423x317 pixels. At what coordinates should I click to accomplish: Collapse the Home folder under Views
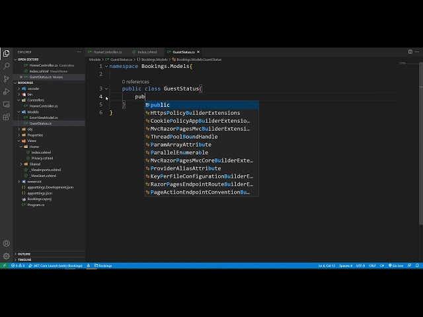coord(34,147)
